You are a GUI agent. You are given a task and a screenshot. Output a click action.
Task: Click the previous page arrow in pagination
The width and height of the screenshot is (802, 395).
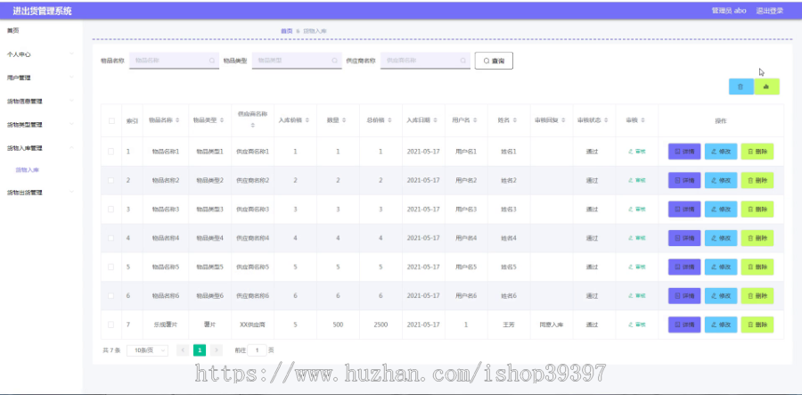(x=183, y=350)
